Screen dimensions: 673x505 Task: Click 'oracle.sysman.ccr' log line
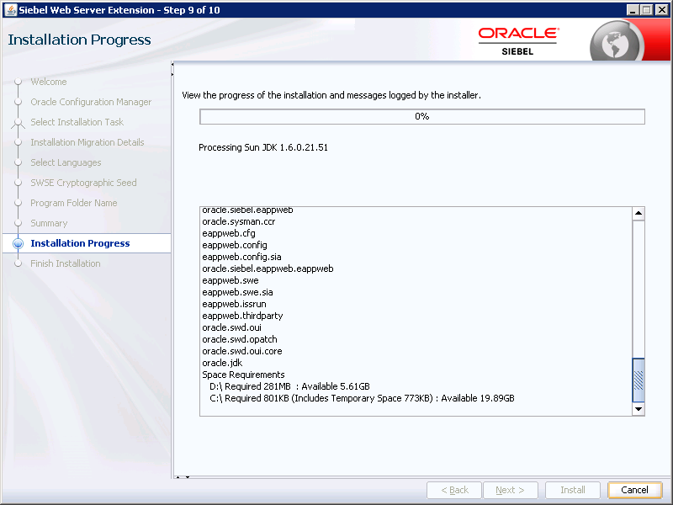pos(239,221)
